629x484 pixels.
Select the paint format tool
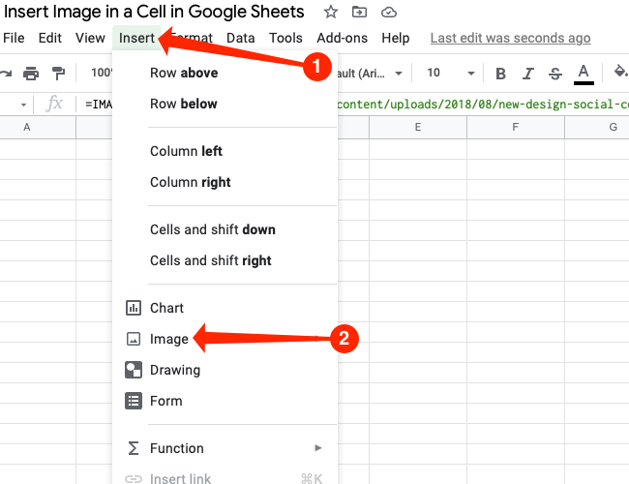click(59, 74)
